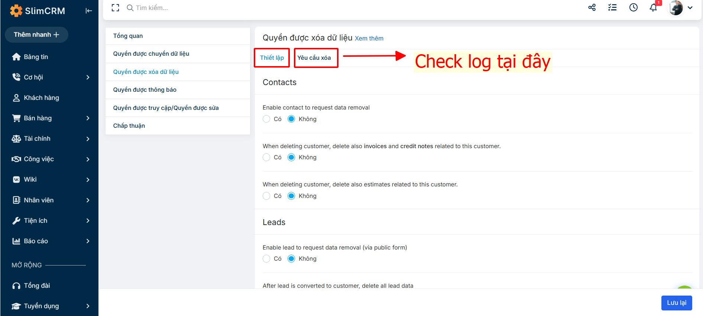
Task: Click the Thêm nhanh quick add button
Action: click(36, 35)
